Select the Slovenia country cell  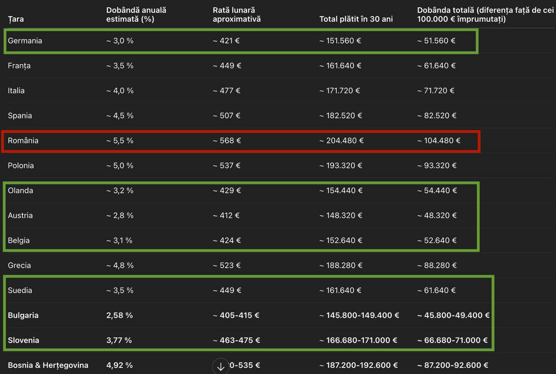[24, 340]
